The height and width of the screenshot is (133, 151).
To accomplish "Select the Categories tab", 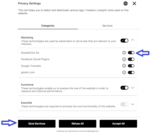I will (48, 26).
